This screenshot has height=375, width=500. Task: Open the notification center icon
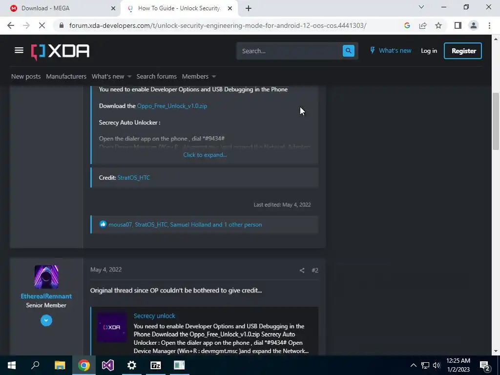(x=485, y=365)
